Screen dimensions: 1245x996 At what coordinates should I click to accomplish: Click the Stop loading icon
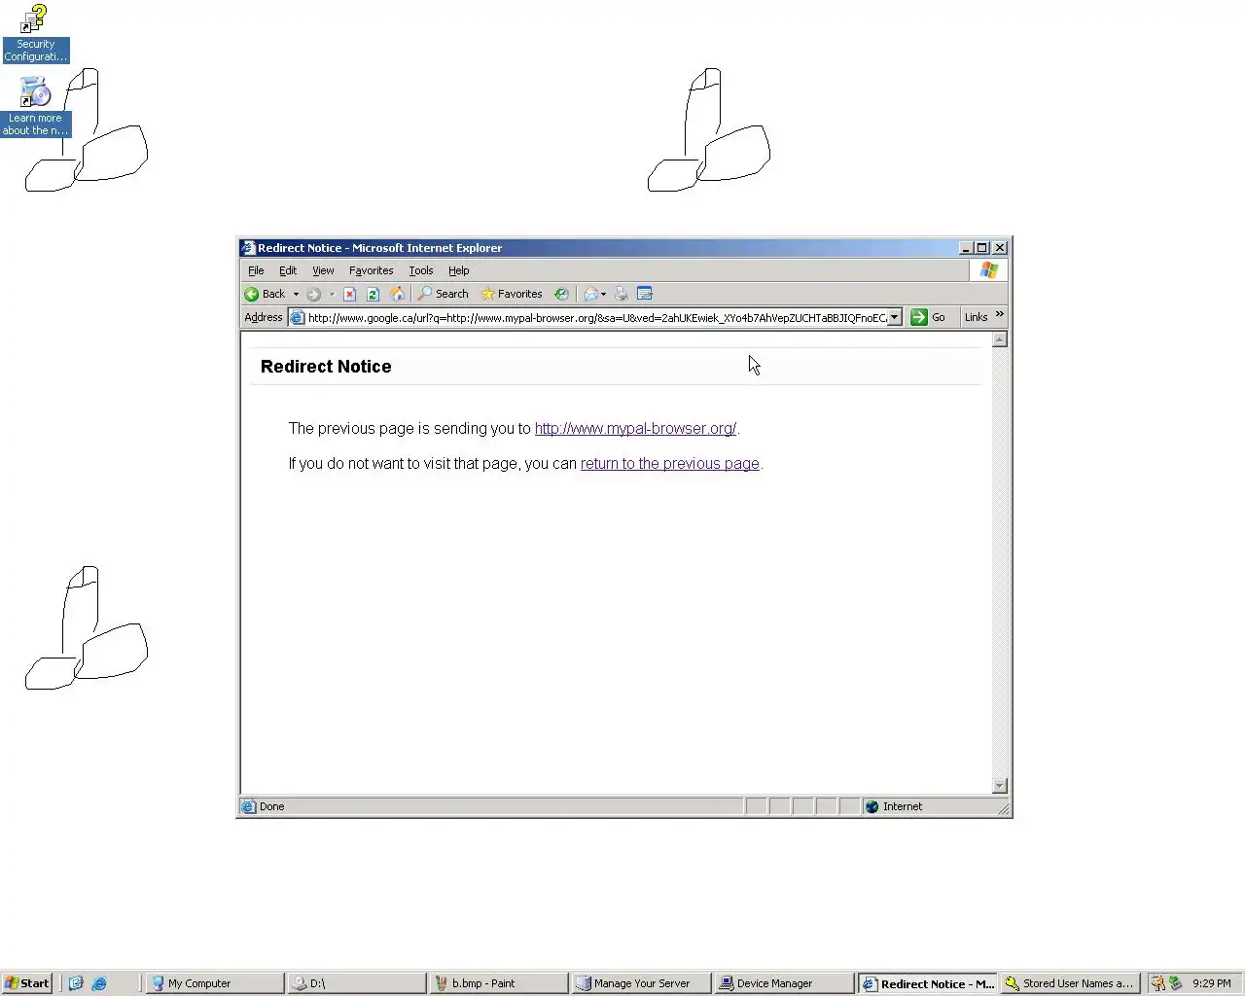(x=349, y=294)
